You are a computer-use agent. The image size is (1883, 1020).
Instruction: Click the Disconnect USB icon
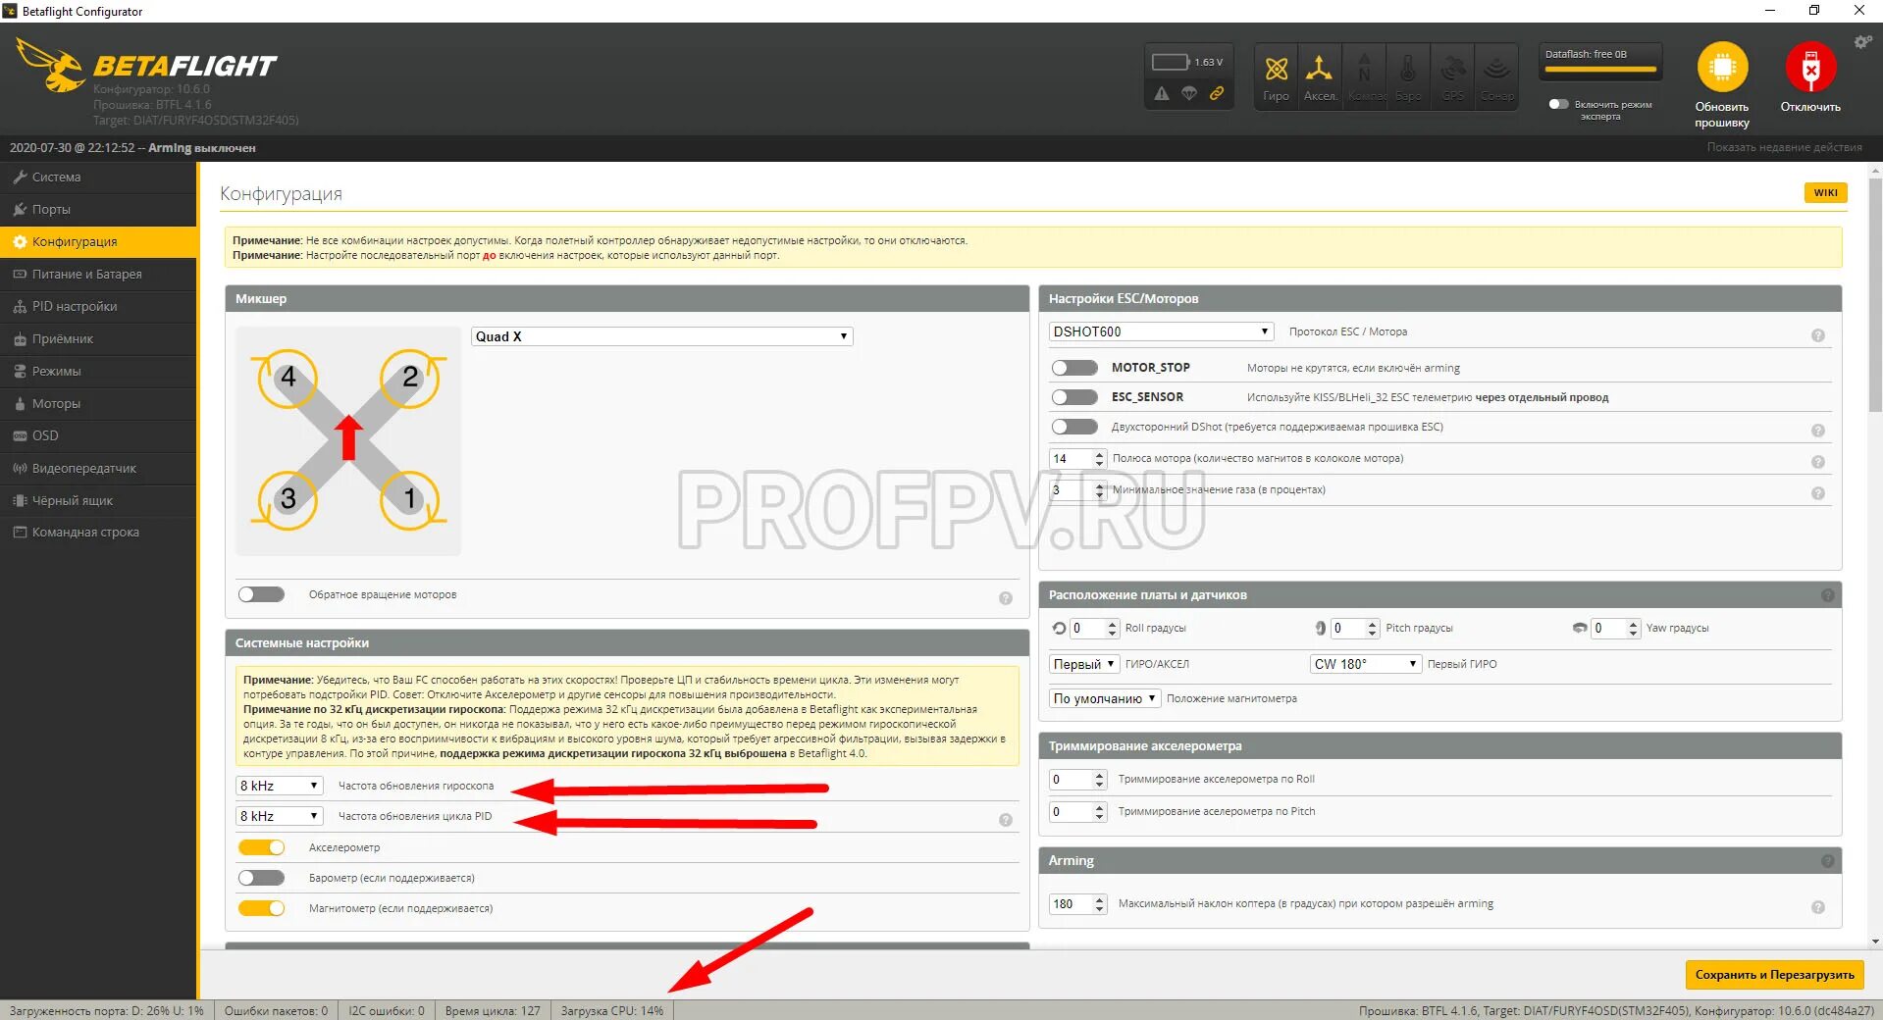pyautogui.click(x=1811, y=67)
